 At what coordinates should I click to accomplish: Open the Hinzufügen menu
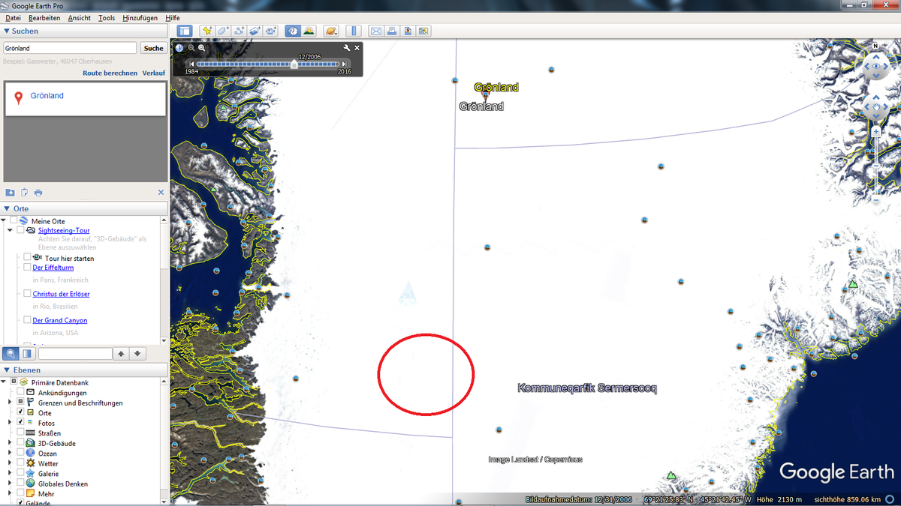140,17
